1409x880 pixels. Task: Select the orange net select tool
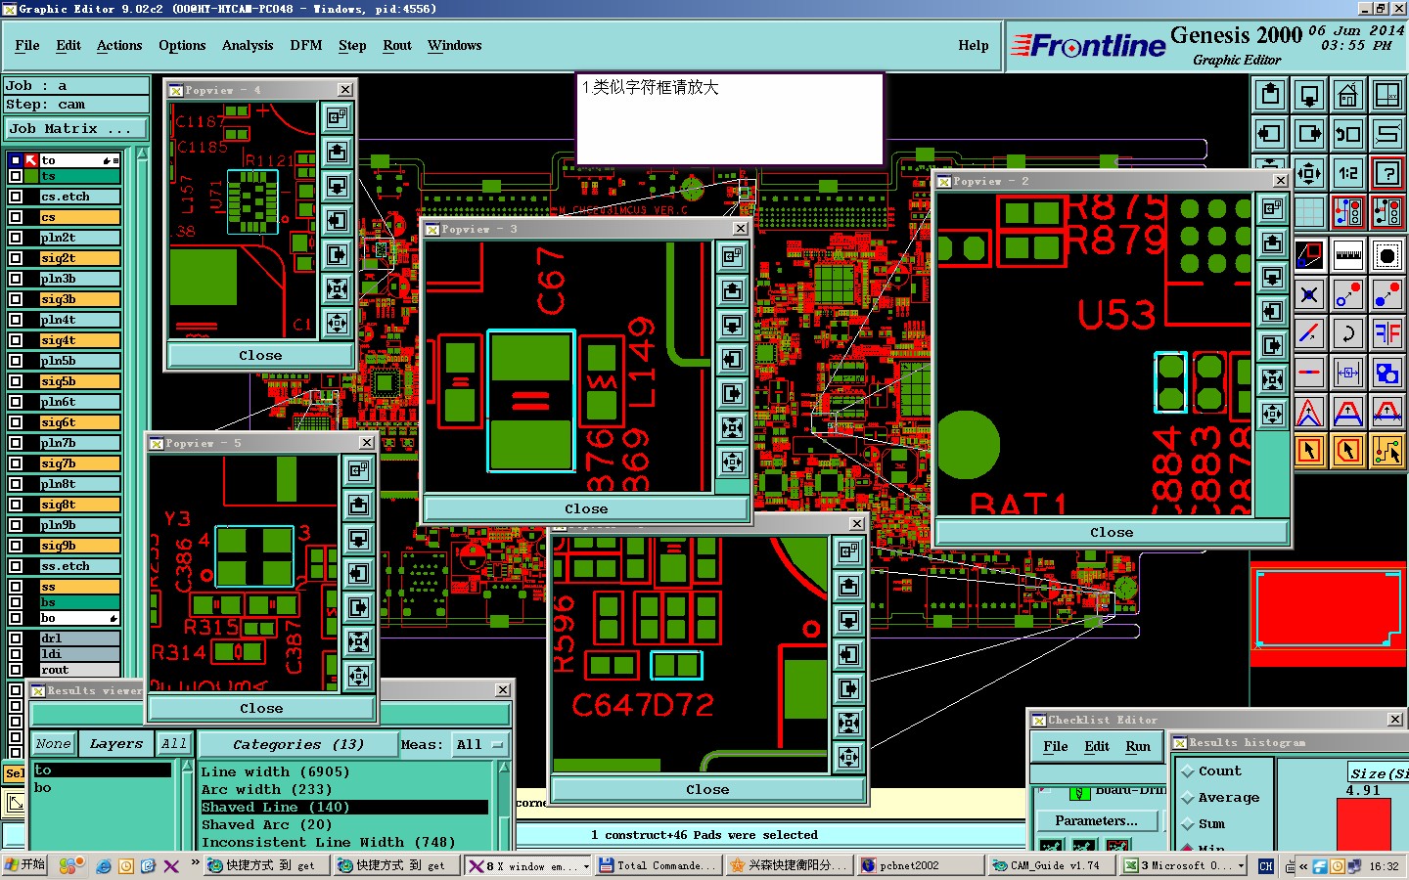(x=1387, y=451)
